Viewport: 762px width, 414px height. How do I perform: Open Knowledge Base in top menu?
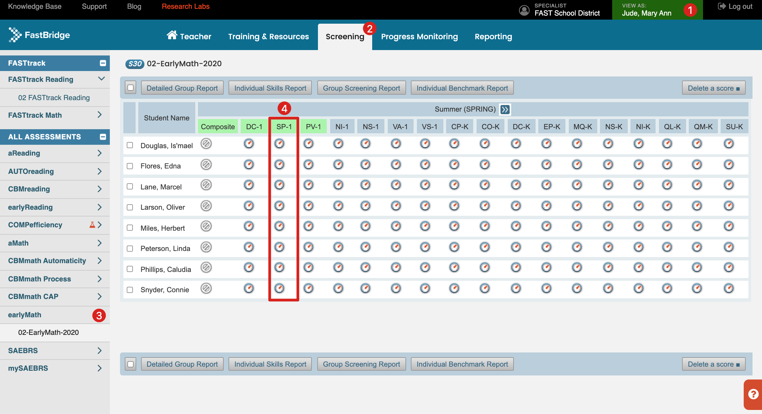(x=35, y=6)
